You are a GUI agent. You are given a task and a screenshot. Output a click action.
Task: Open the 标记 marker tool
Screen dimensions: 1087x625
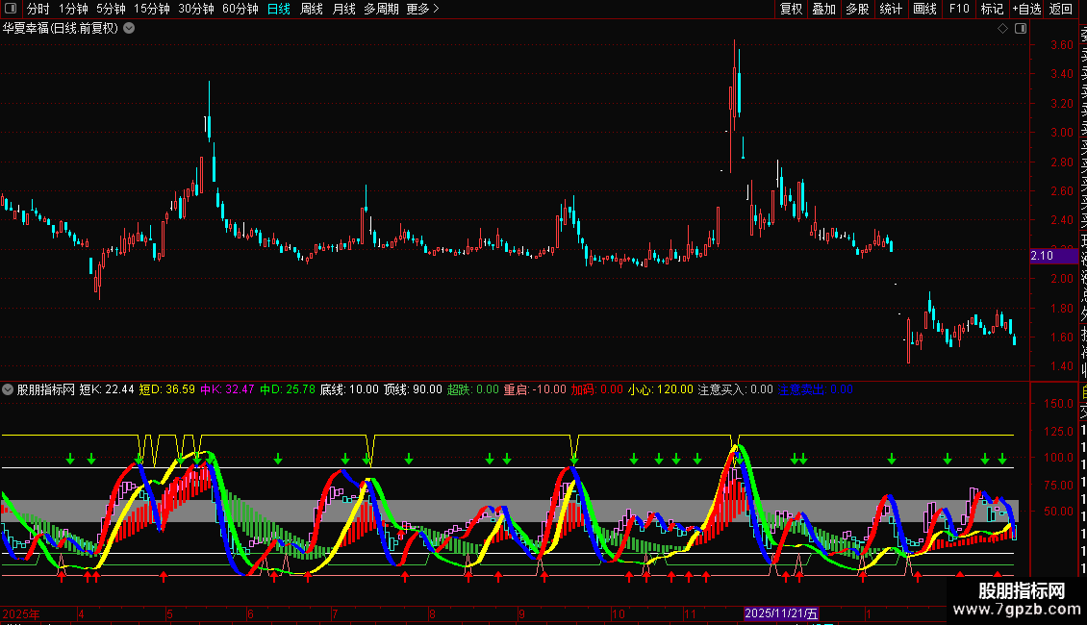tap(992, 9)
